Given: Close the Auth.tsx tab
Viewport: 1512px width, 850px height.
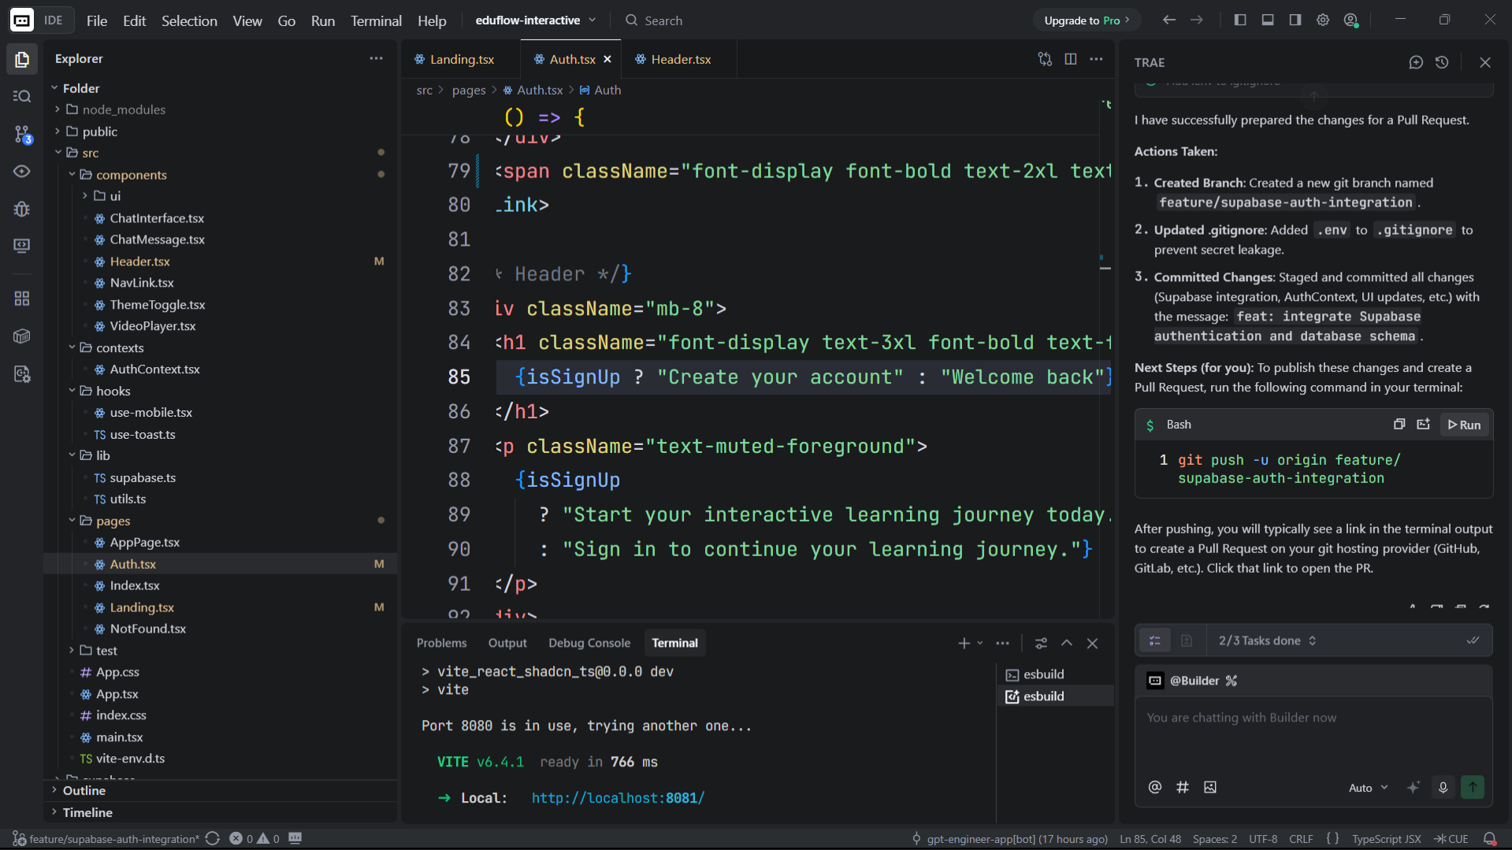Looking at the screenshot, I should (607, 59).
